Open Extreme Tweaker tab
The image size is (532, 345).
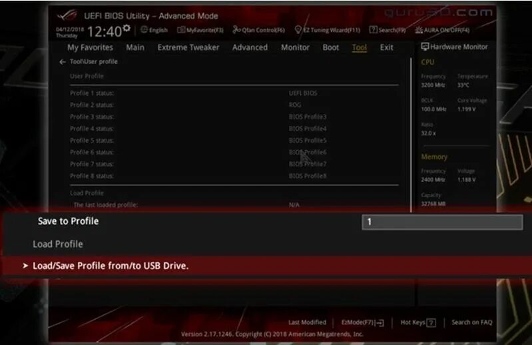188,47
